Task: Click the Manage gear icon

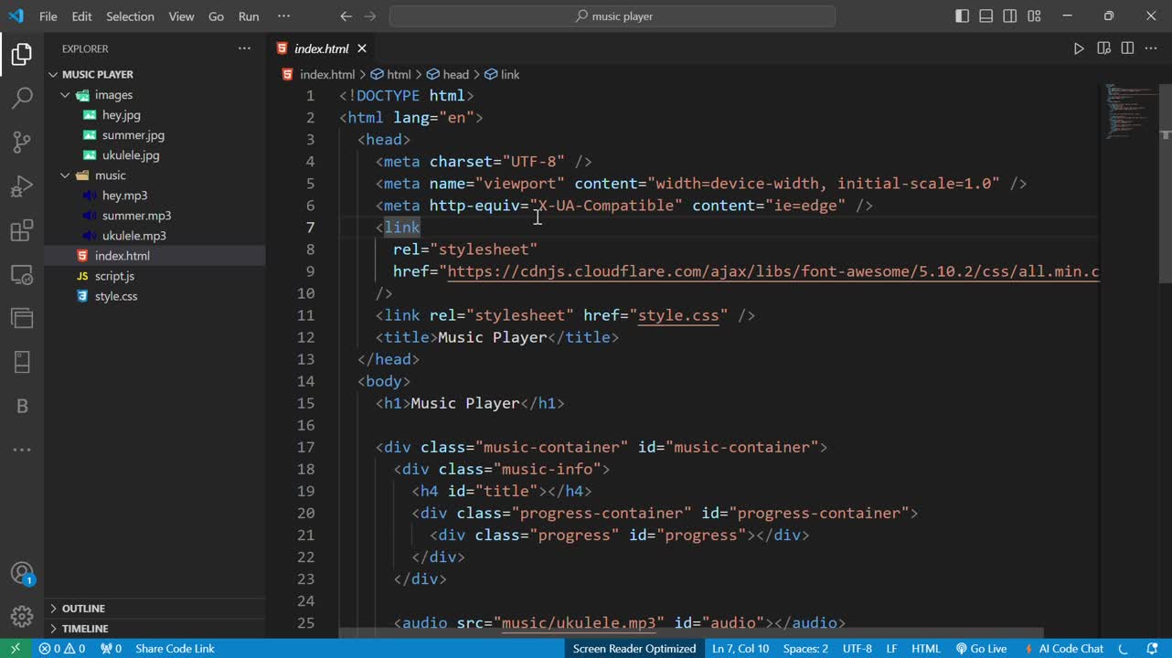Action: tap(22, 616)
